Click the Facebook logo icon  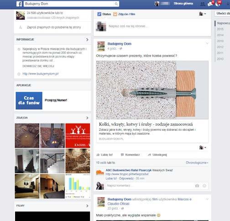click(19, 4)
